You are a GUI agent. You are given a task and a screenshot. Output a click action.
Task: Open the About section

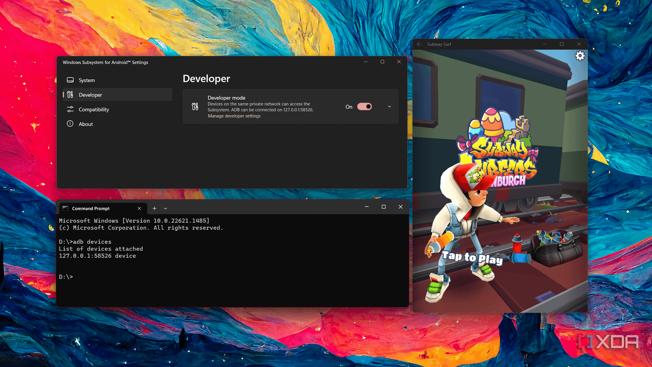point(86,124)
